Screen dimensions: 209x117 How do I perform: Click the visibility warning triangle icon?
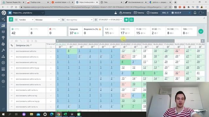click(x=100, y=29)
